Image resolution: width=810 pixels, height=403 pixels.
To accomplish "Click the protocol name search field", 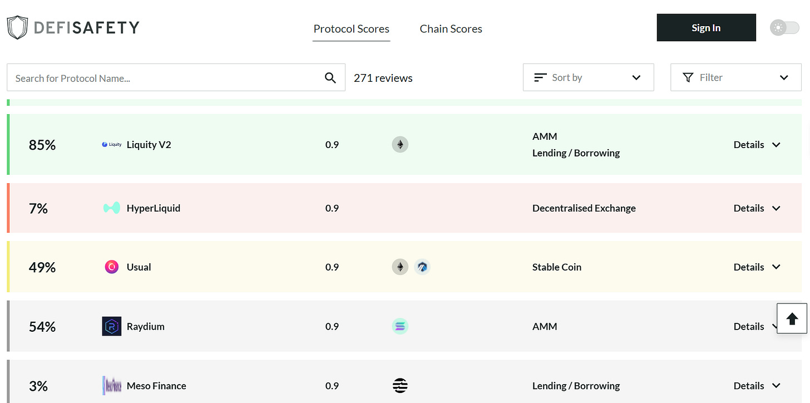I will [167, 77].
